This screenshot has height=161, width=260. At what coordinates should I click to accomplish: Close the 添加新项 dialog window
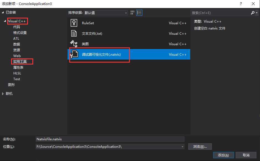click(253, 4)
